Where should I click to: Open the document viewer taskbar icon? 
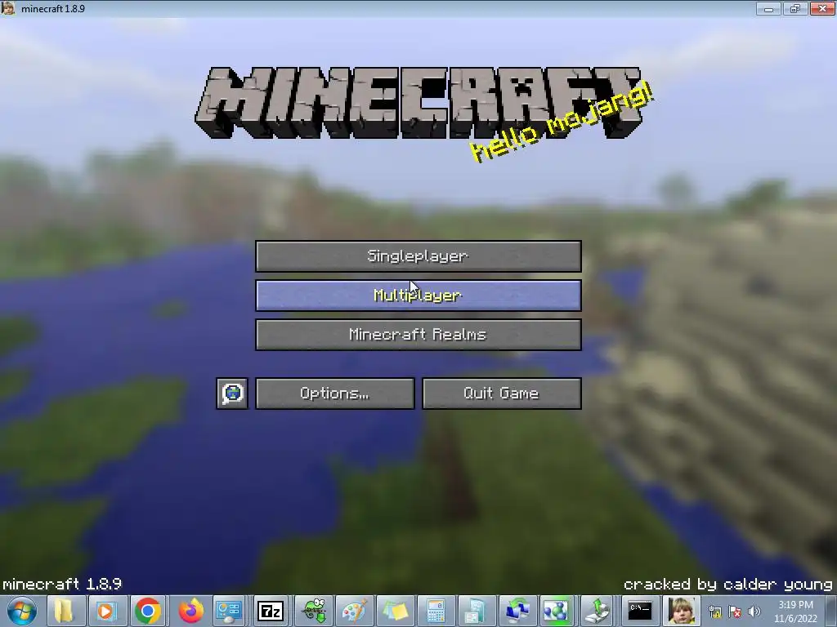[475, 611]
